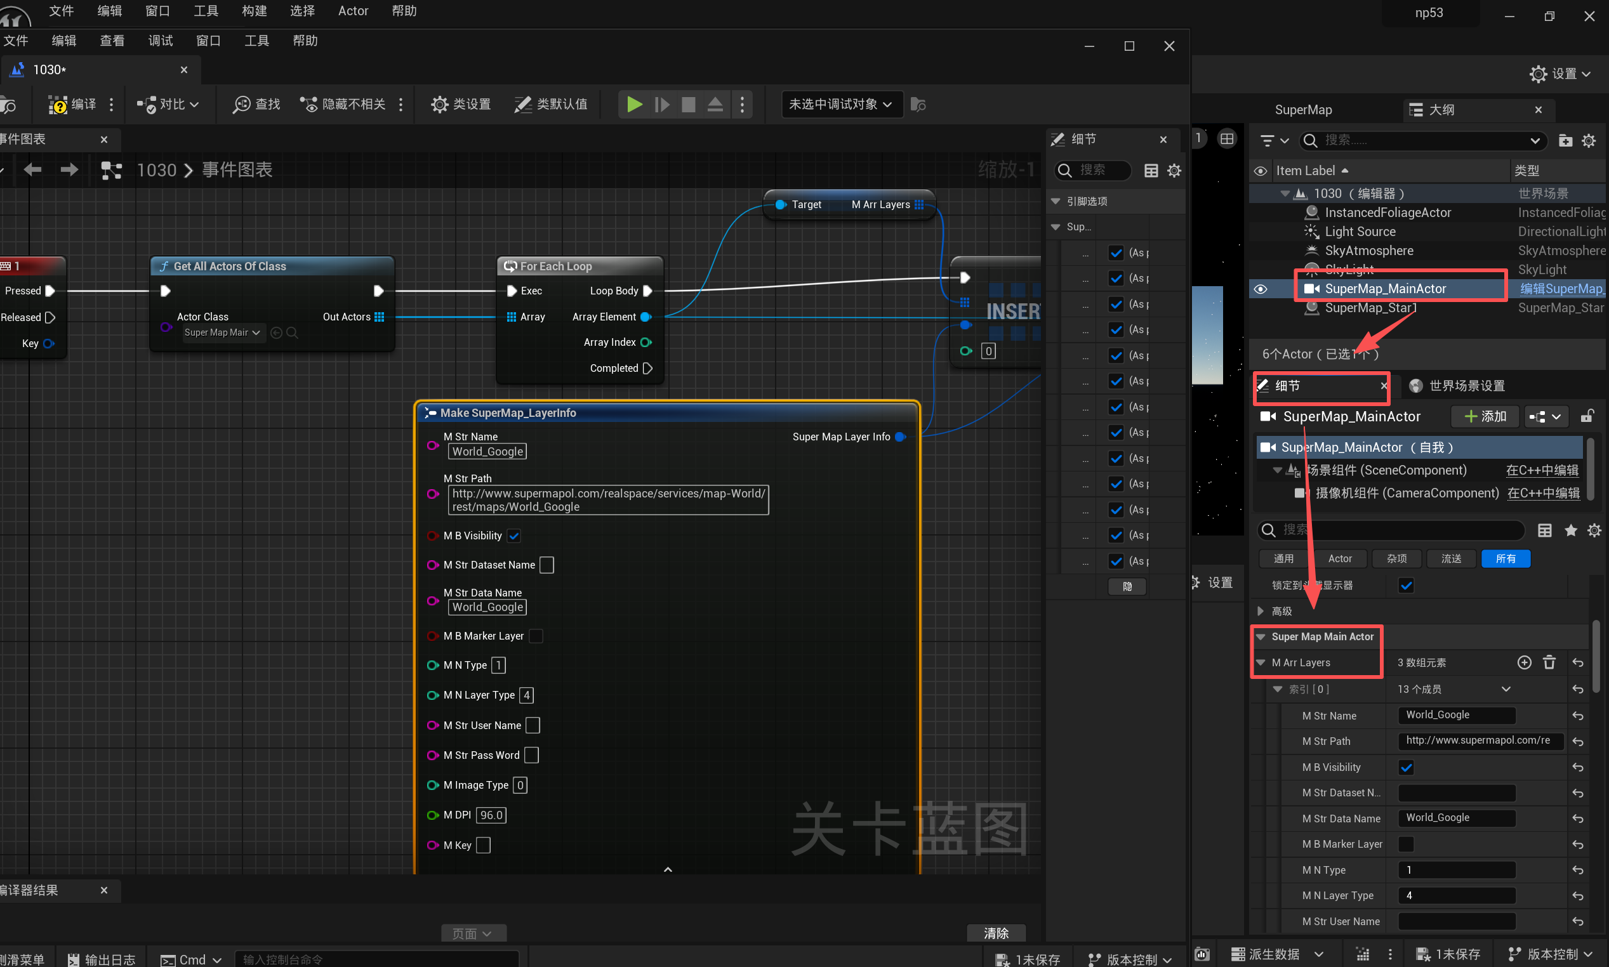Toggle SuperMap_MainActor visibility eye

click(x=1261, y=289)
